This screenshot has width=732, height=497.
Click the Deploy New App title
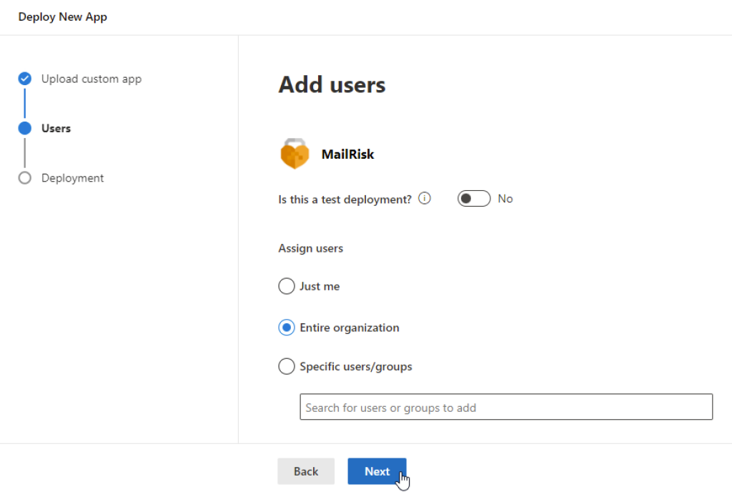point(63,17)
